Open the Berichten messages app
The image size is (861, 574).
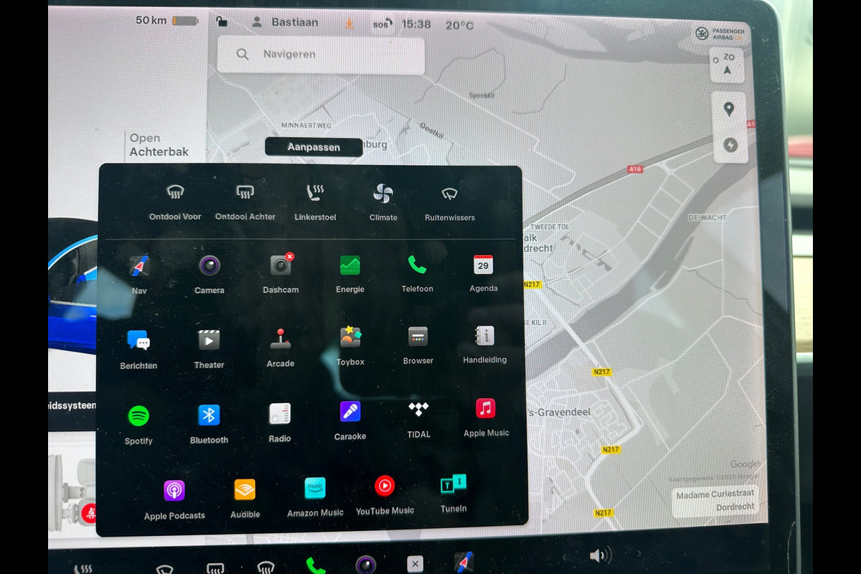tap(138, 349)
